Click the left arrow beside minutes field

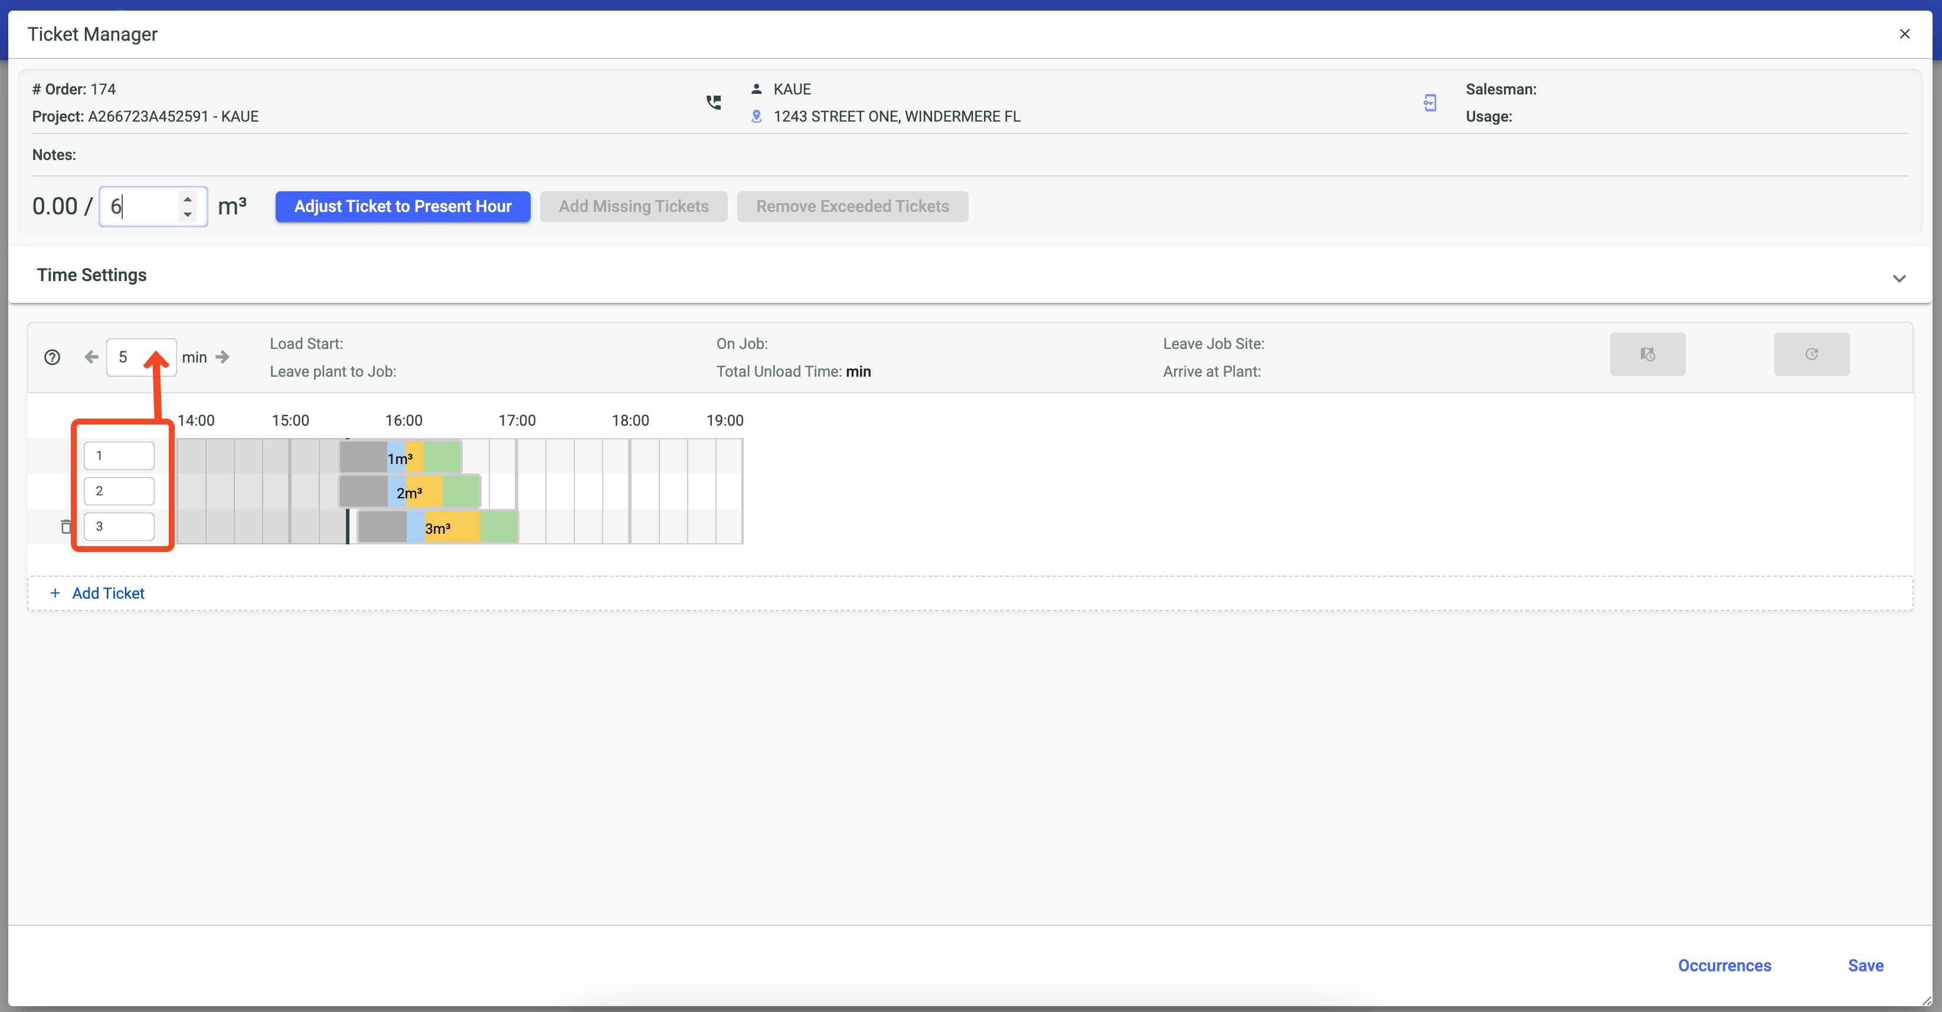click(x=91, y=357)
